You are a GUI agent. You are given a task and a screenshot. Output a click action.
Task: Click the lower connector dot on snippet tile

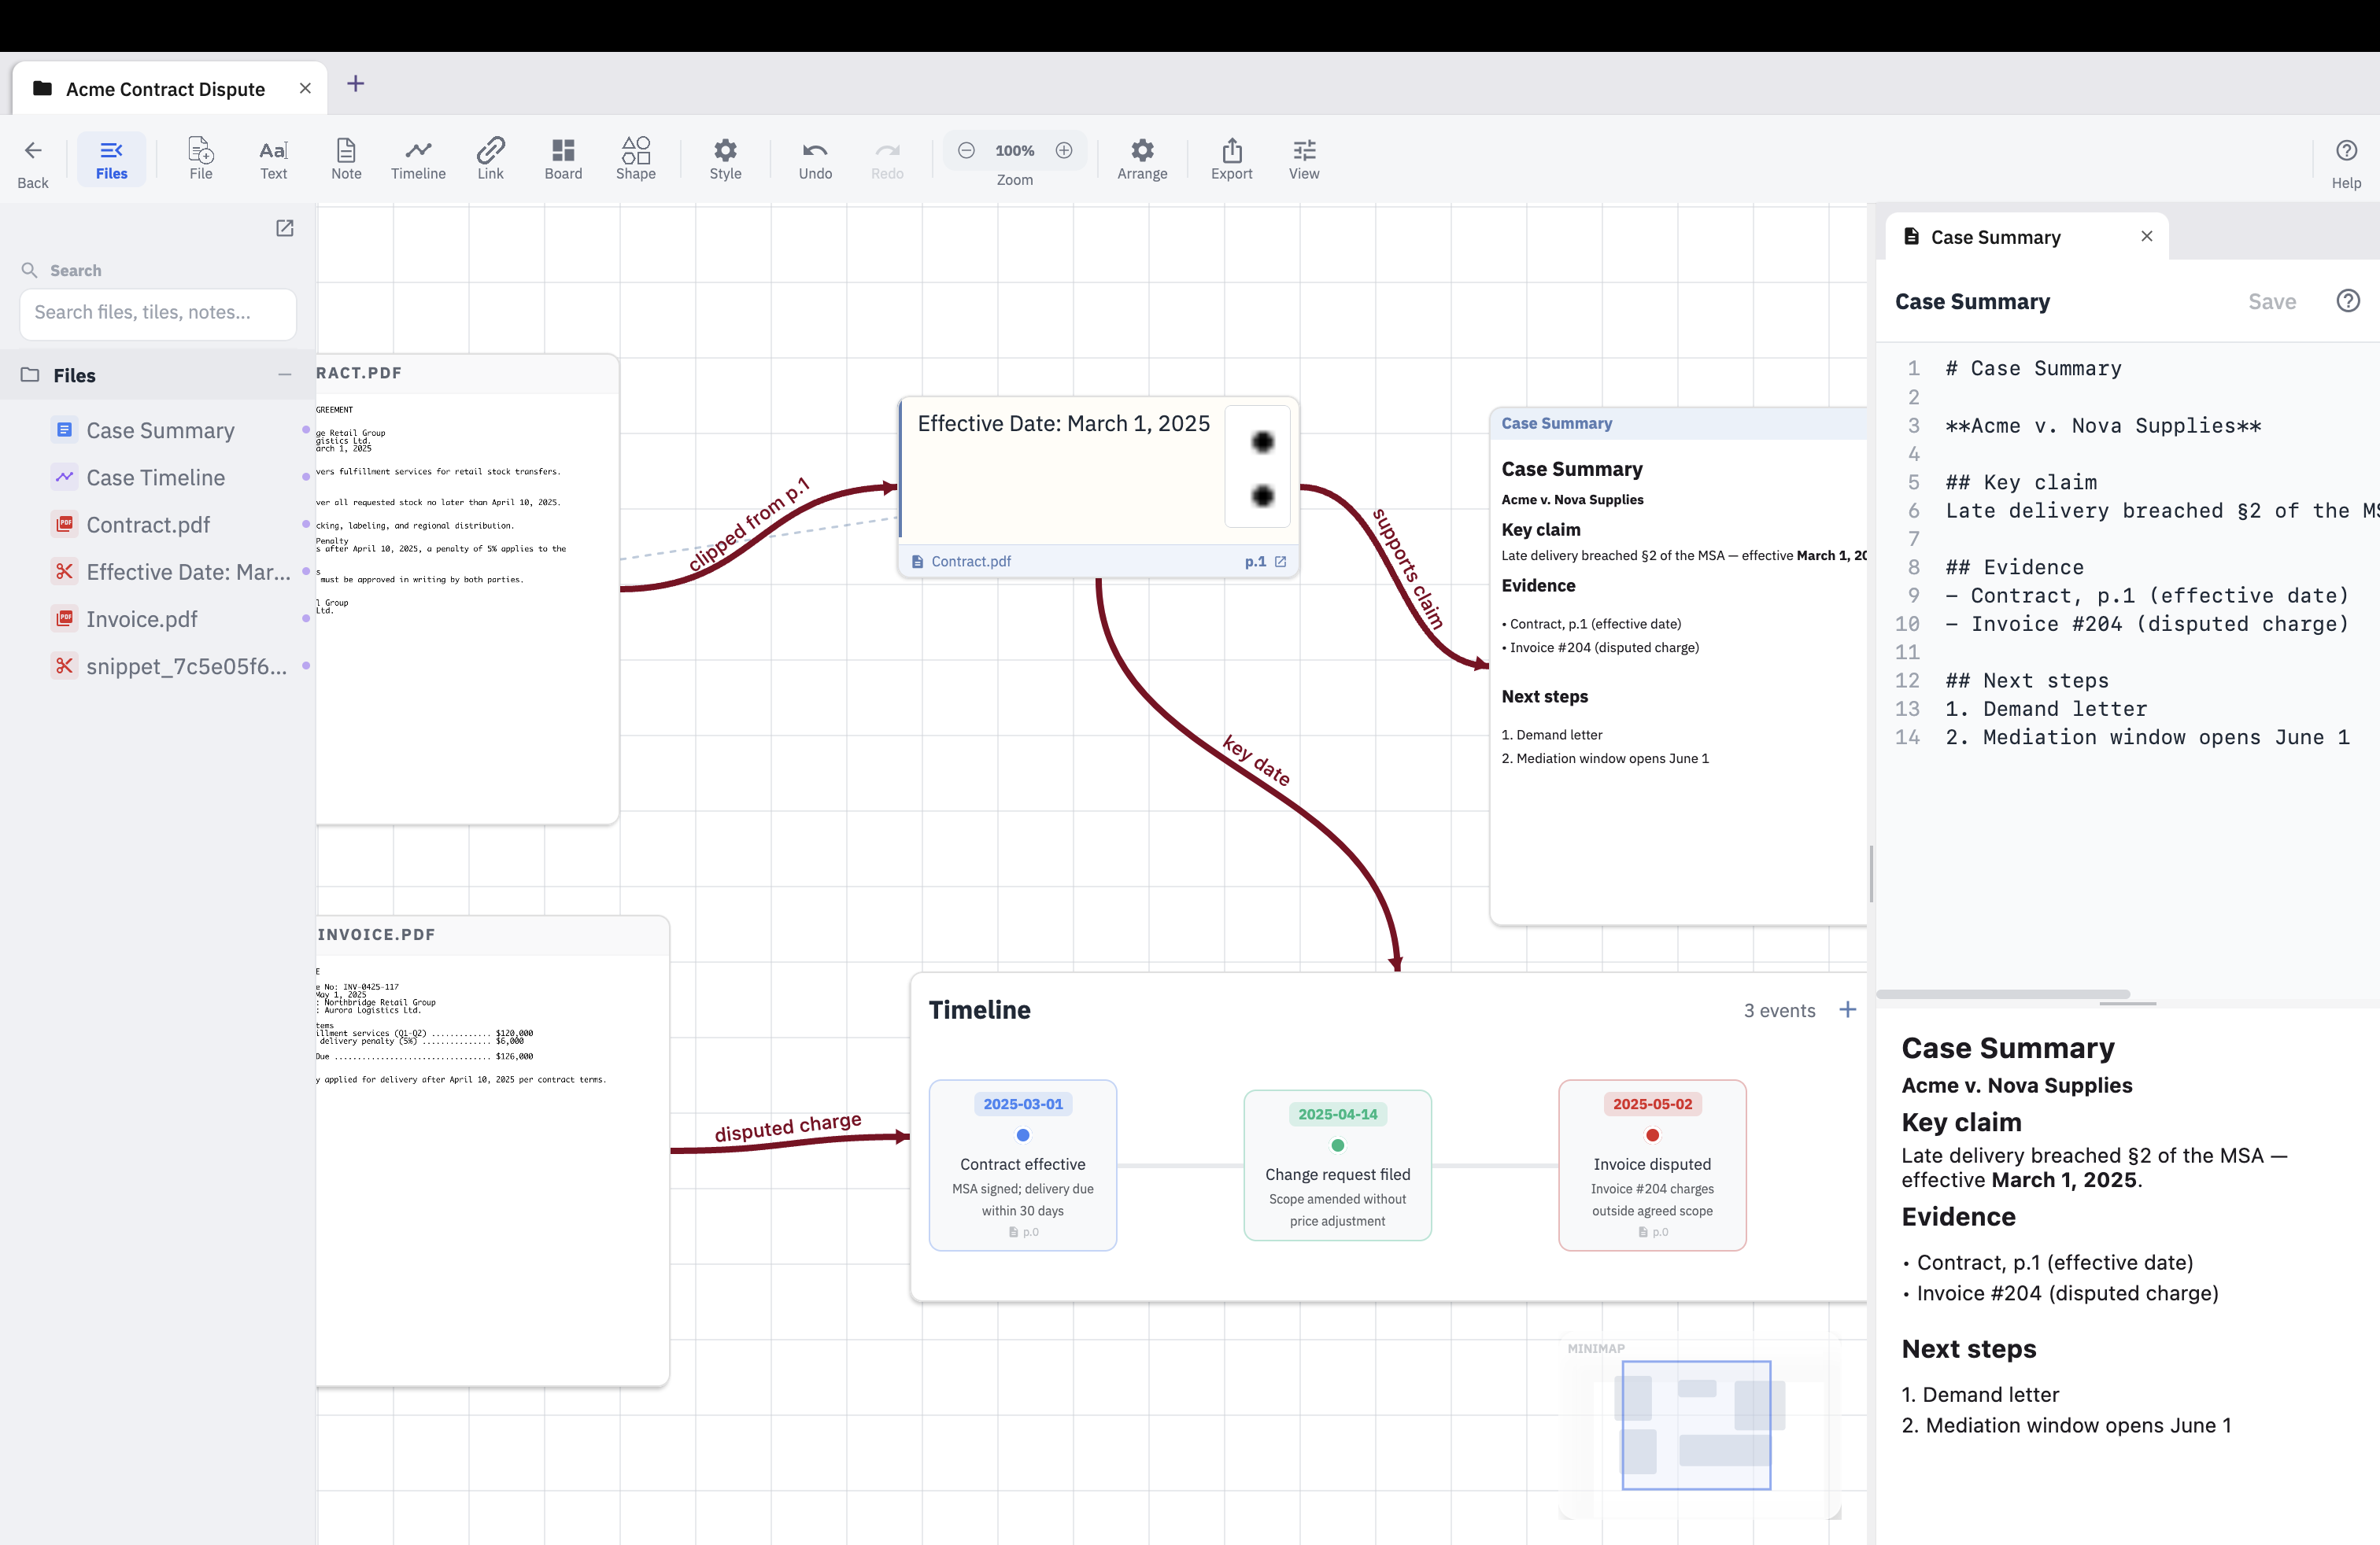pyautogui.click(x=1262, y=496)
